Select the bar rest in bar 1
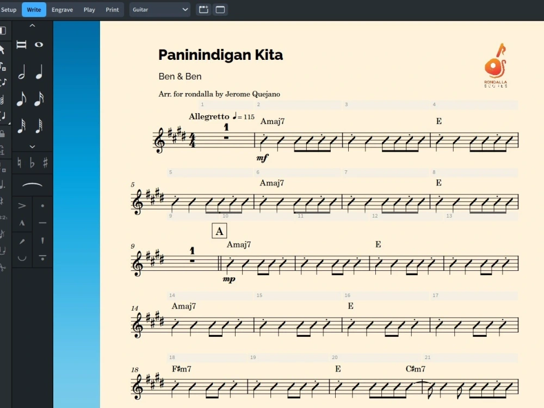This screenshot has width=544, height=408. [226, 138]
